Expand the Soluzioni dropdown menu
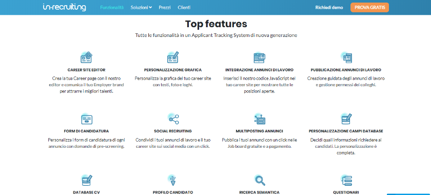This screenshot has width=431, height=195. tap(141, 7)
